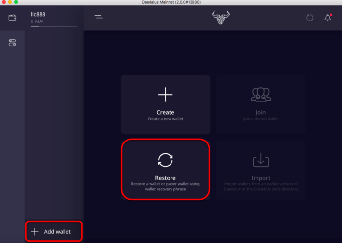Click the plus icon beside Add wallet
Viewport: 342px width, 243px height.
point(34,232)
